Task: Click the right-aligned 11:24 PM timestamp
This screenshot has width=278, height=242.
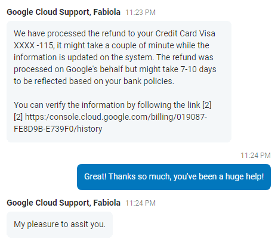Action: [255, 156]
